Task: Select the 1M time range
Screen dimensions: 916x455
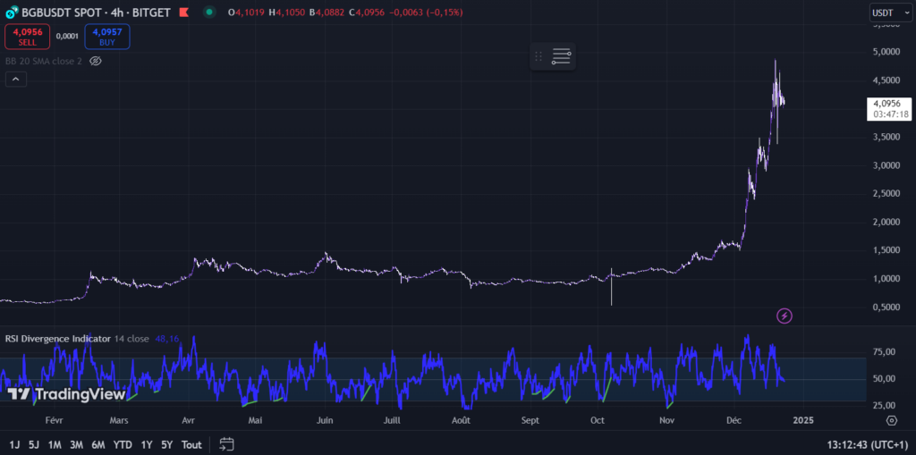Action: tap(55, 444)
